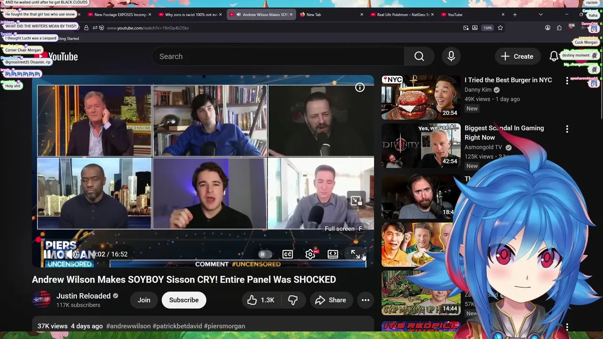
Task: Click the search magnifier button
Action: point(419,56)
